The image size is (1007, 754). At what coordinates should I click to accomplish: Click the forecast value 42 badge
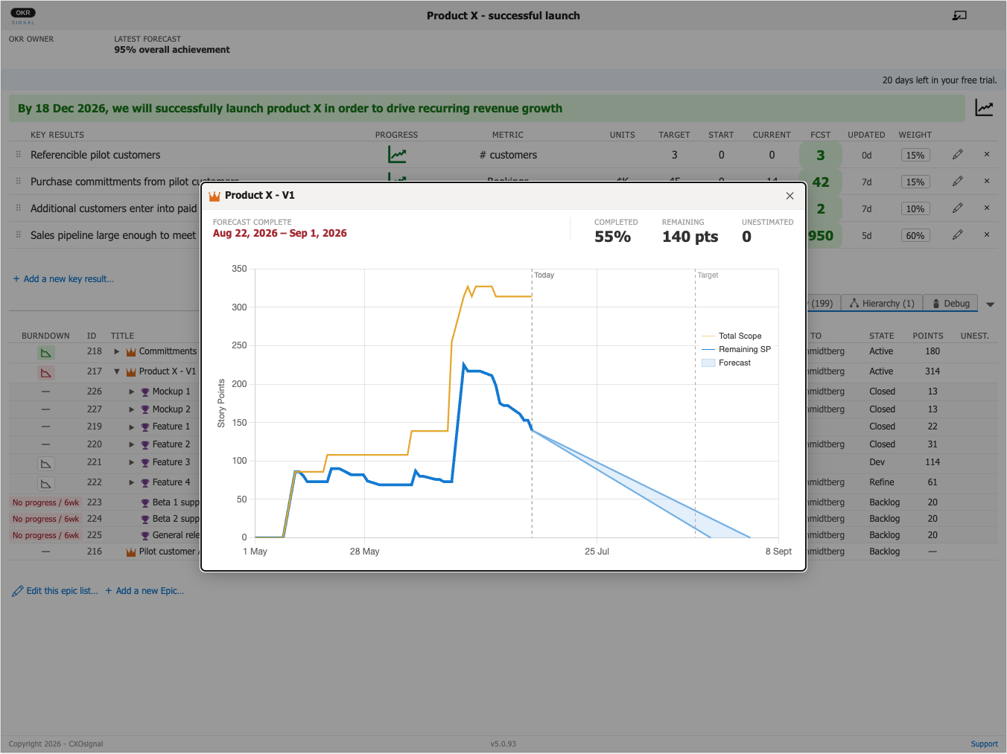click(x=821, y=182)
